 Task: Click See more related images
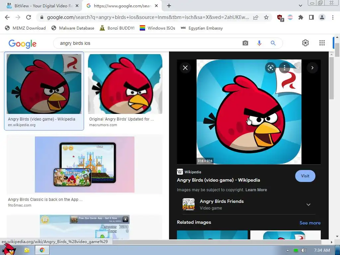(x=310, y=223)
